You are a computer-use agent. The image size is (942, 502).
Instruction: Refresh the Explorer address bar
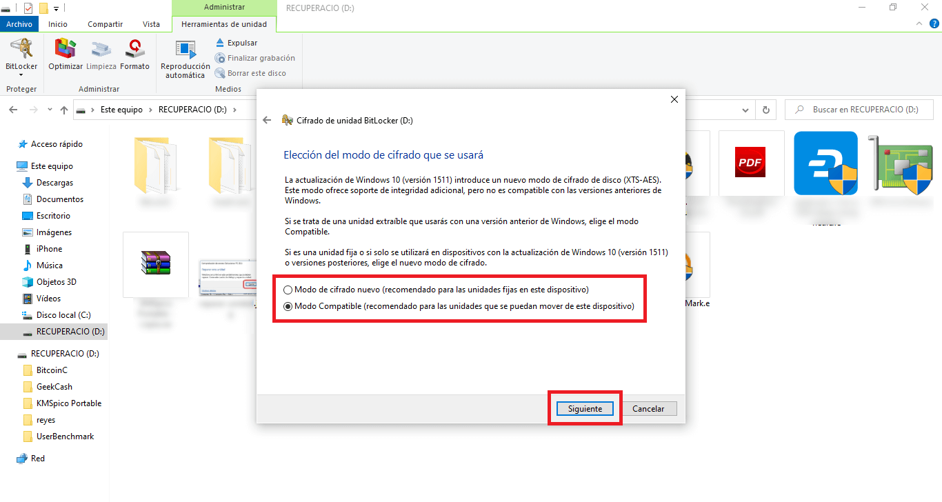[765, 110]
